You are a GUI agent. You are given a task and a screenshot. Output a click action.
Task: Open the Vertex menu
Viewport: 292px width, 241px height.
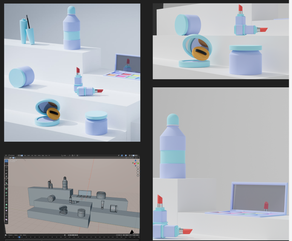tap(39, 155)
